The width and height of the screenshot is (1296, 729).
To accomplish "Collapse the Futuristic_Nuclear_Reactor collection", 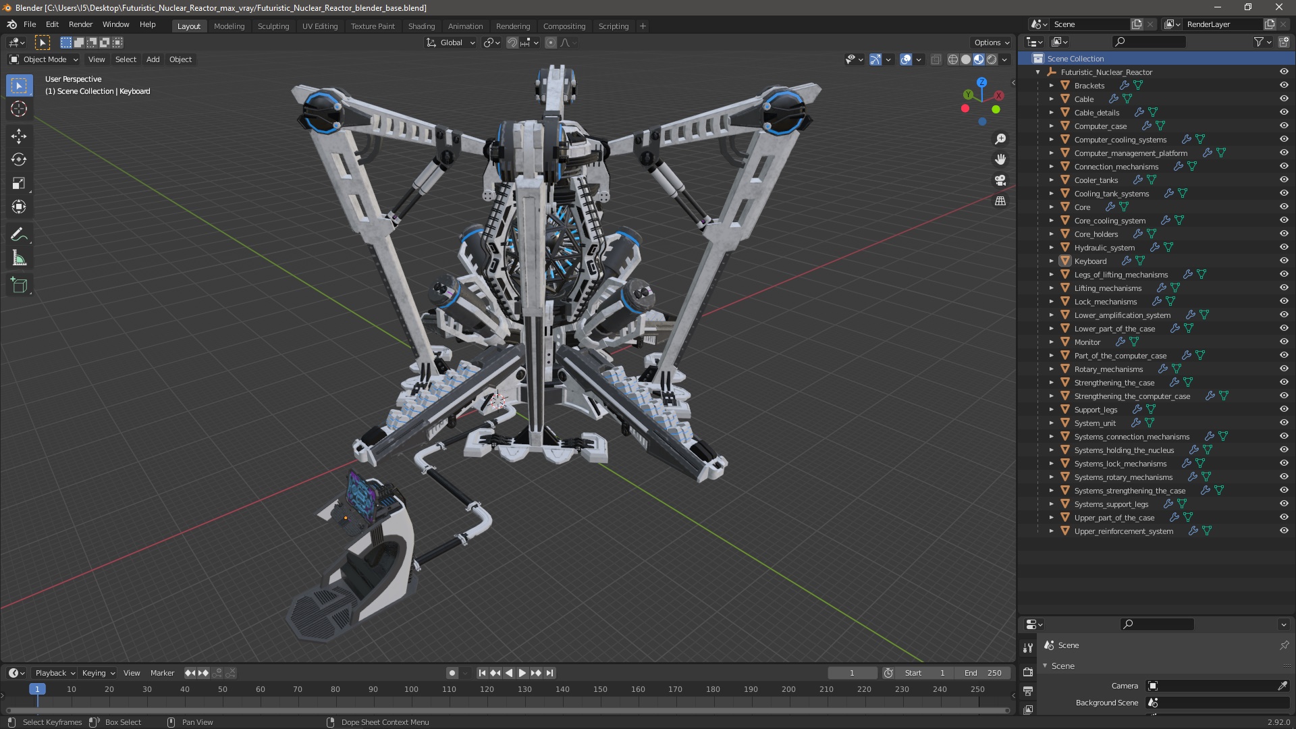I will pyautogui.click(x=1037, y=72).
